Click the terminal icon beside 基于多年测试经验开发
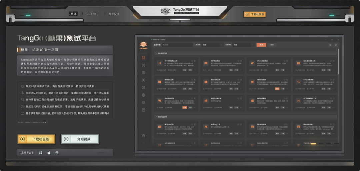360x171 pixels. pos(22,113)
